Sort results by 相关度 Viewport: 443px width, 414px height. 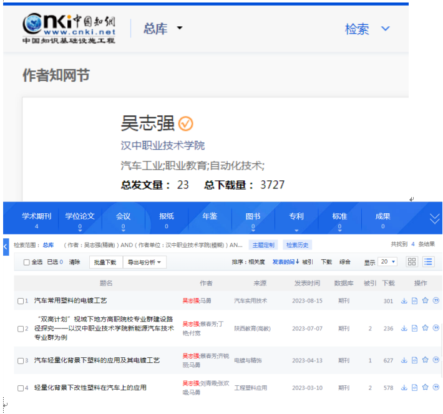[x=256, y=262]
